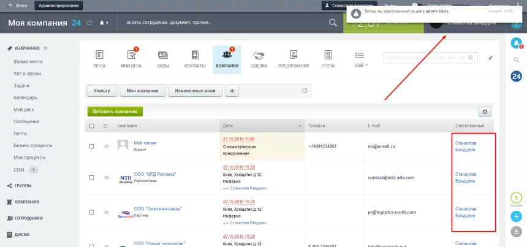Open the ООО "Логистика-север" company link
This screenshot has width=527, height=247.
(x=157, y=209)
